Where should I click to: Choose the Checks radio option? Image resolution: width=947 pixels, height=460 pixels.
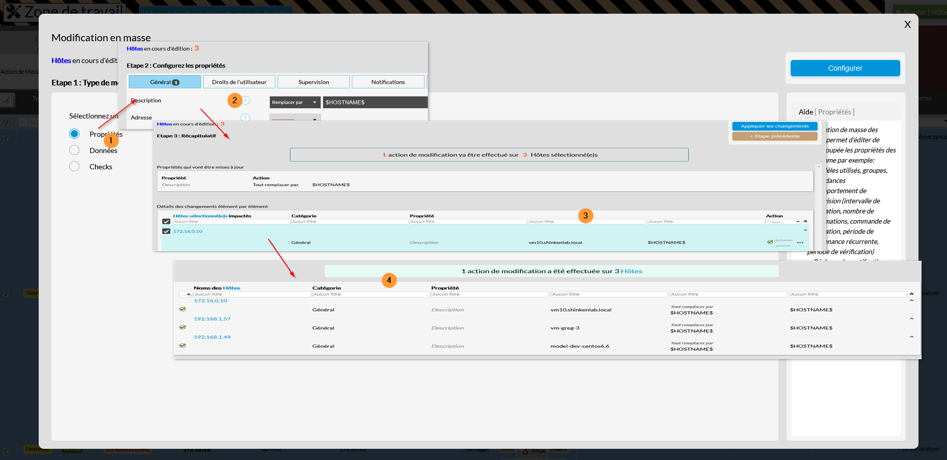pos(74,166)
